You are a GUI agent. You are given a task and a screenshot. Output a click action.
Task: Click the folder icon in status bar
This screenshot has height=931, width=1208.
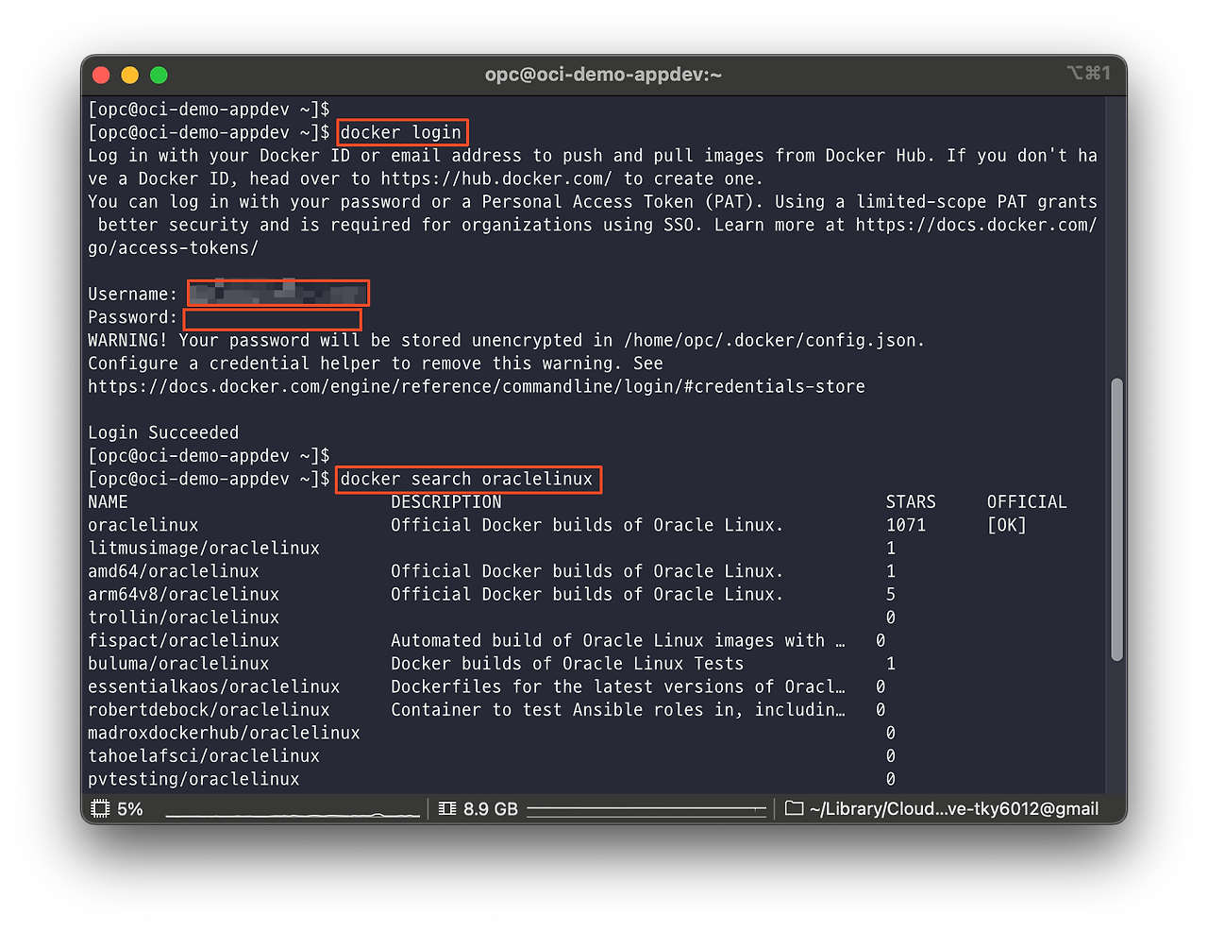coord(795,809)
